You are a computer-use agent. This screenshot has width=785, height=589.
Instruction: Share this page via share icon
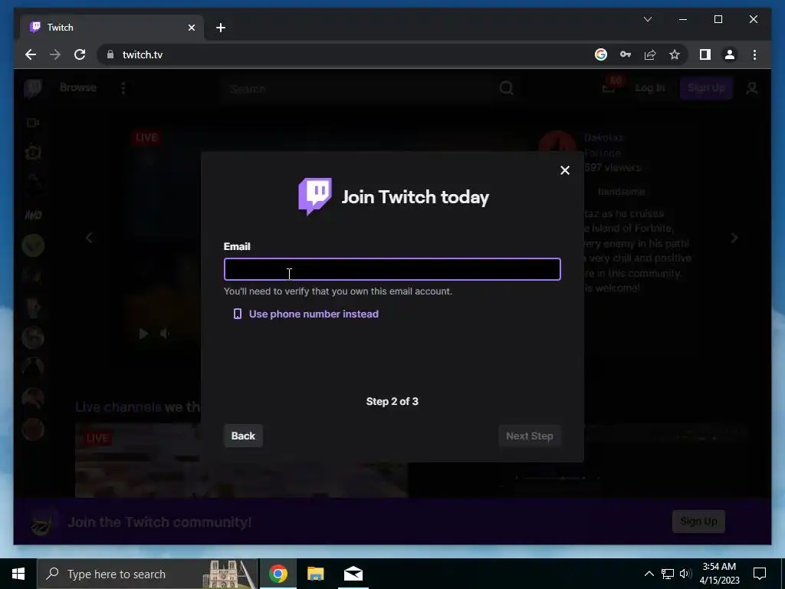[650, 54]
